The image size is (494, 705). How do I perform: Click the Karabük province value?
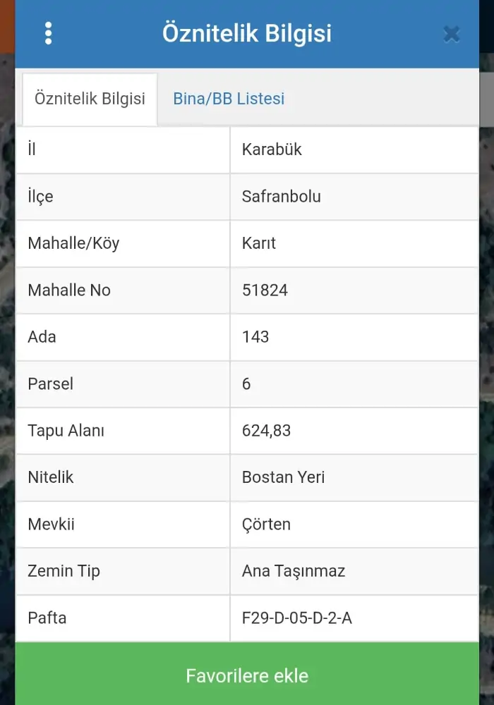pos(272,149)
